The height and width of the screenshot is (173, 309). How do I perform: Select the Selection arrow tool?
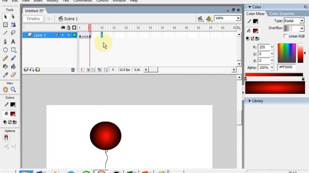click(x=5, y=17)
